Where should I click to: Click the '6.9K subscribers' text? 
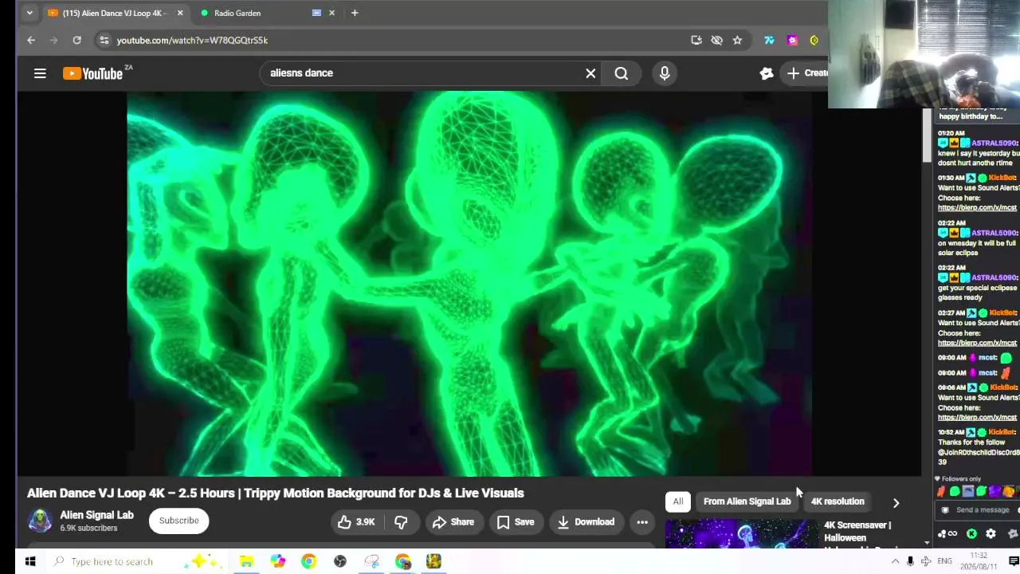(x=88, y=529)
